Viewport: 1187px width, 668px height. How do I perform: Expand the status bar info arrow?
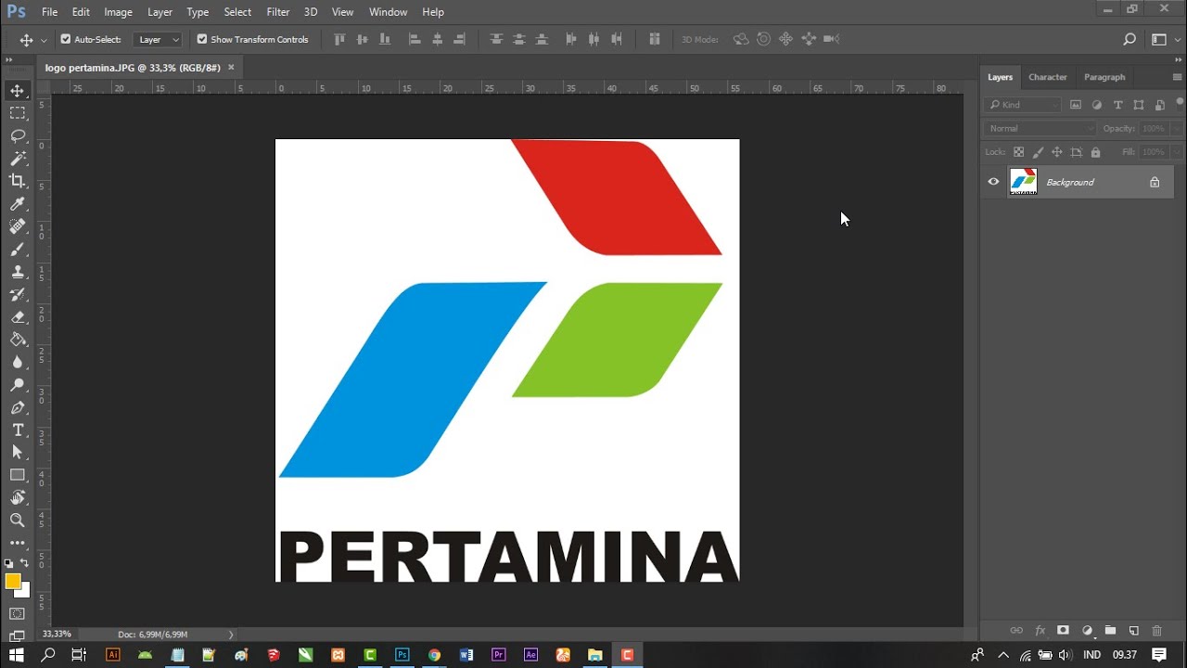click(231, 635)
